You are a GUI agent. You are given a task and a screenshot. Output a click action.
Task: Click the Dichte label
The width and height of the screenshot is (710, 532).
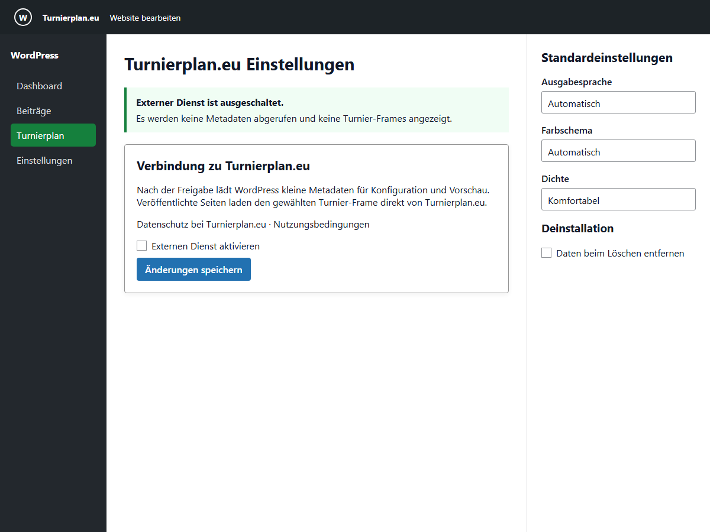pos(555,179)
